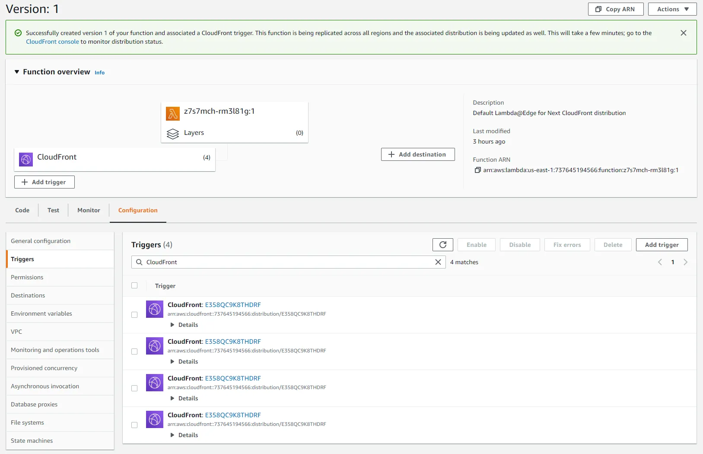Copy the Function ARN via copy icon
This screenshot has width=703, height=454.
click(477, 170)
